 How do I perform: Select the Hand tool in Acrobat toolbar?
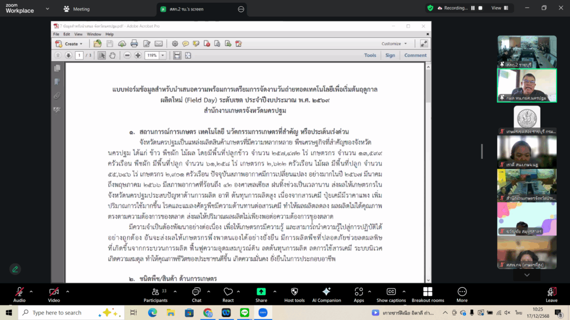(x=112, y=55)
